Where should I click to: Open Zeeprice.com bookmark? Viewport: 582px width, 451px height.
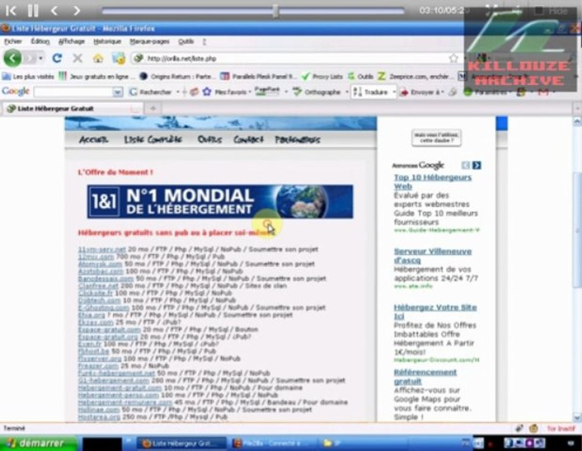point(416,76)
